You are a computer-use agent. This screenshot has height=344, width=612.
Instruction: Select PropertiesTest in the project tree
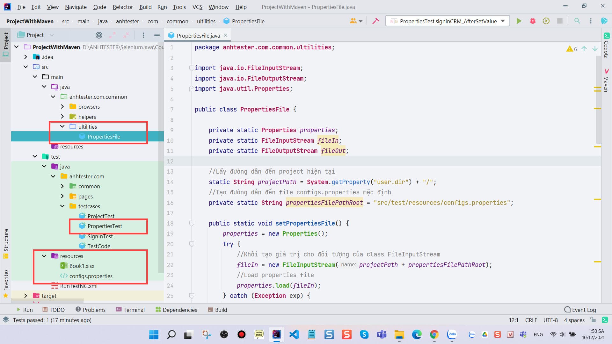[105, 226]
